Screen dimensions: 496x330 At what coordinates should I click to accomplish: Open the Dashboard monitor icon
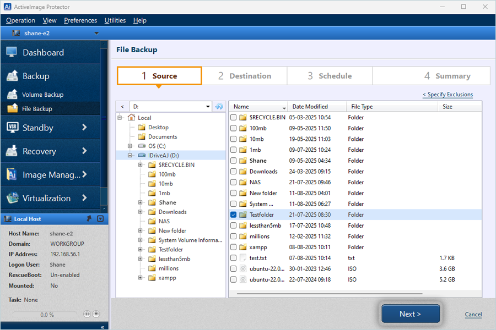pos(12,52)
